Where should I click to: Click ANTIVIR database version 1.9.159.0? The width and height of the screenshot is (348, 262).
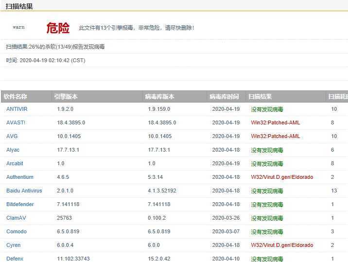click(x=159, y=109)
